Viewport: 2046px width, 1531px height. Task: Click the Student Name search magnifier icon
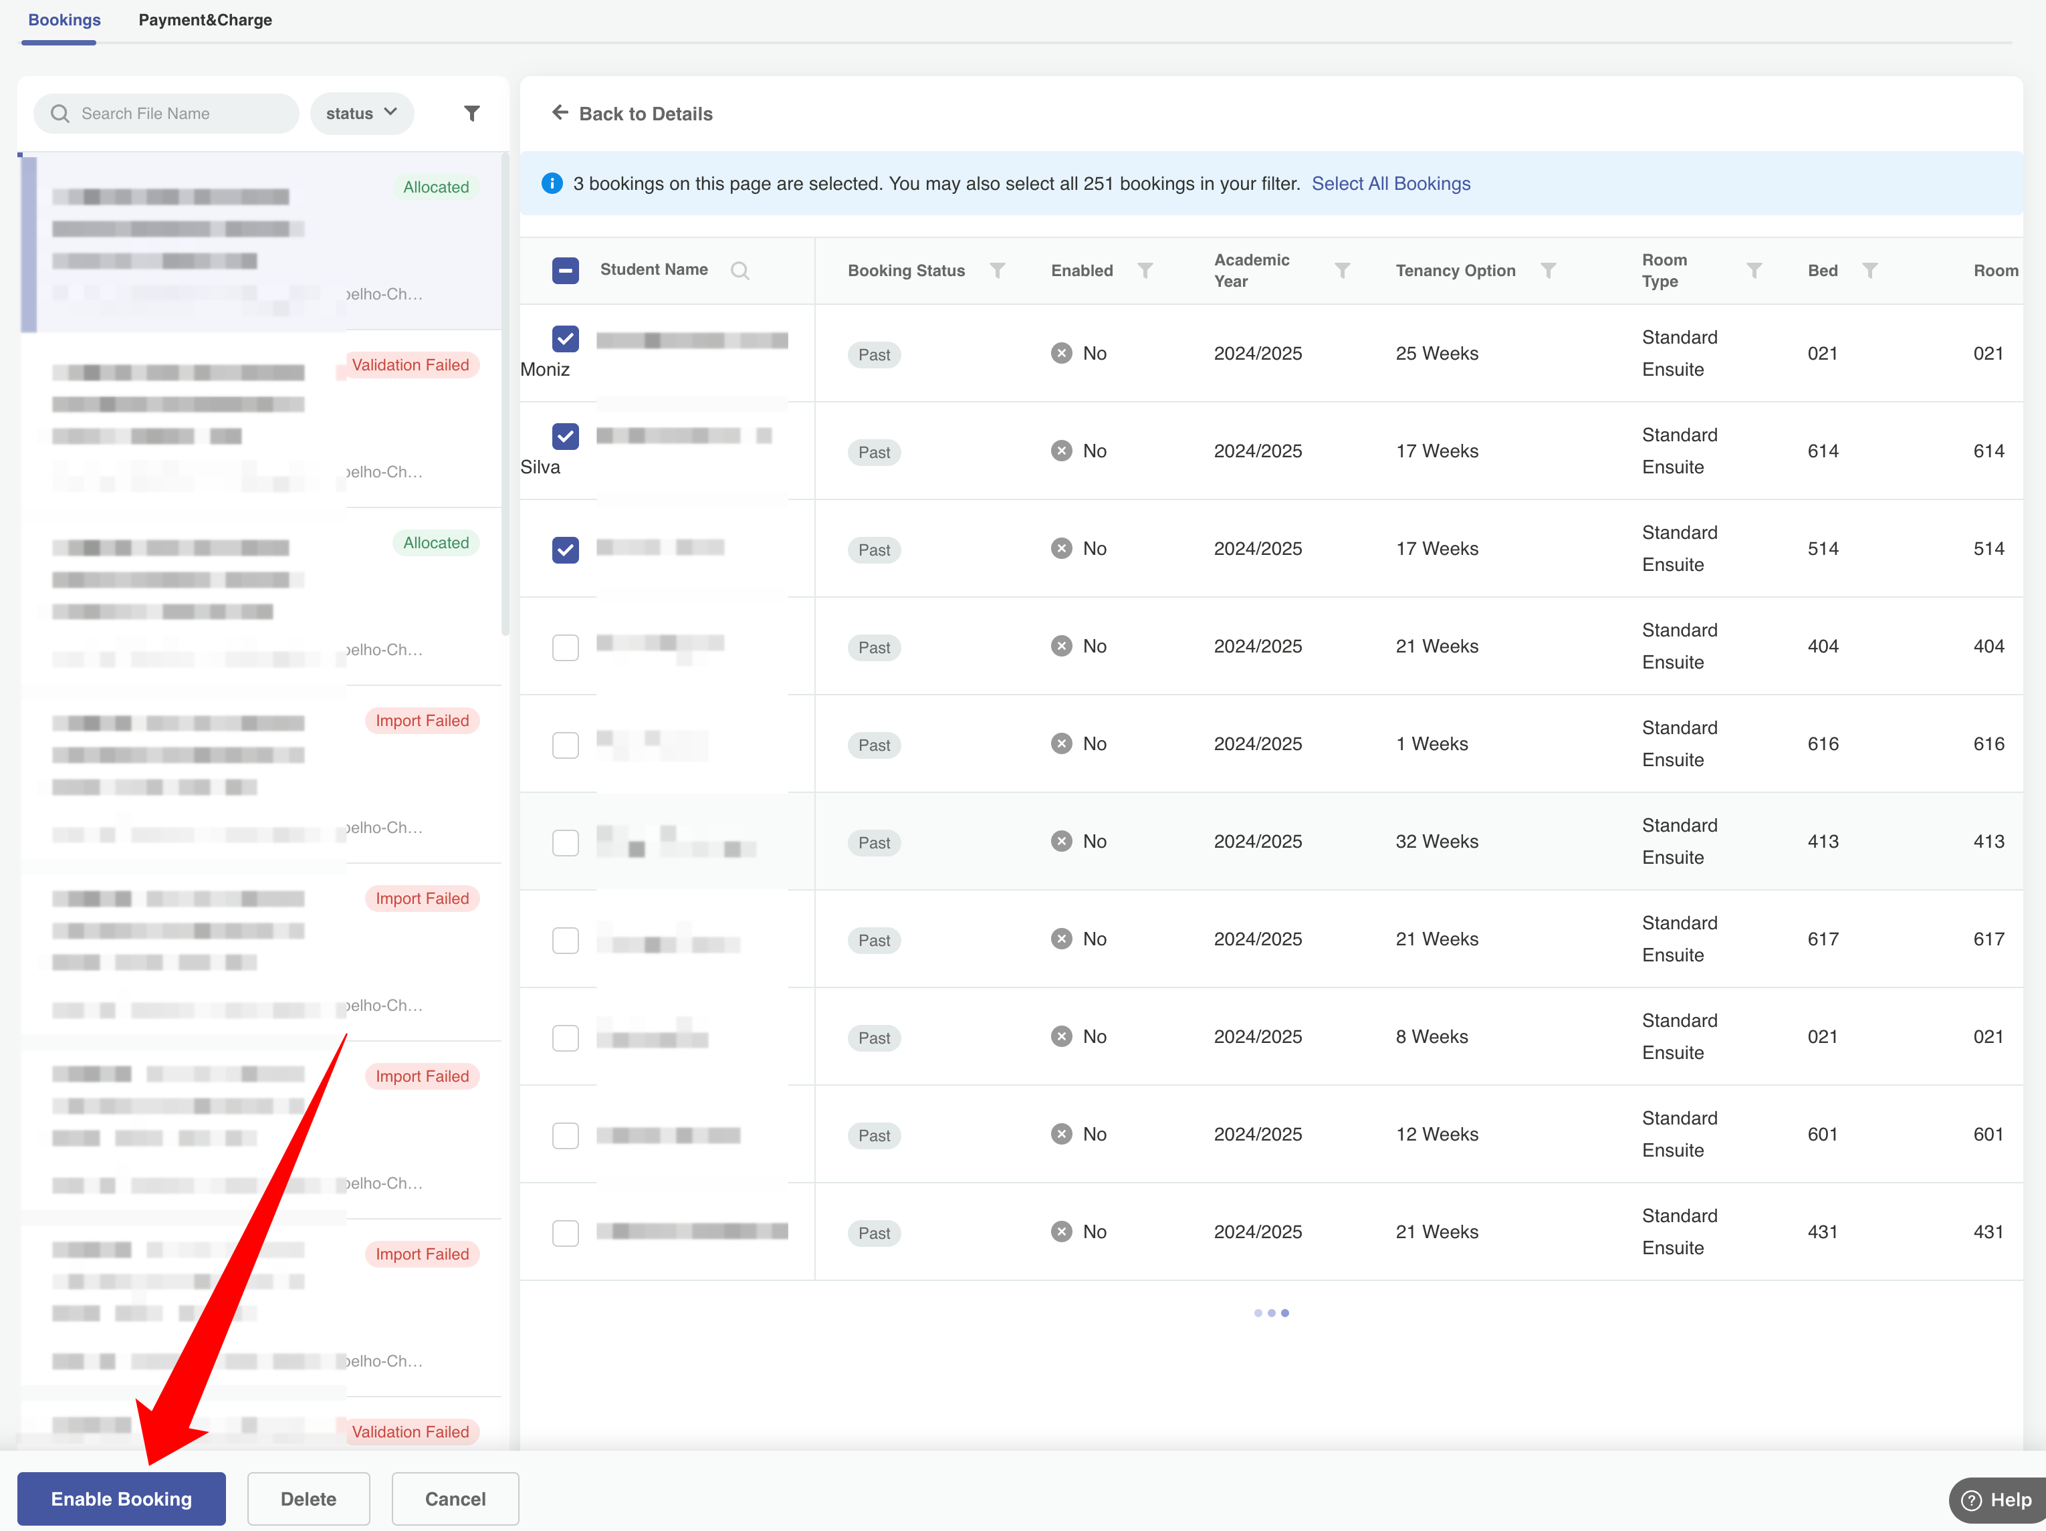[739, 270]
